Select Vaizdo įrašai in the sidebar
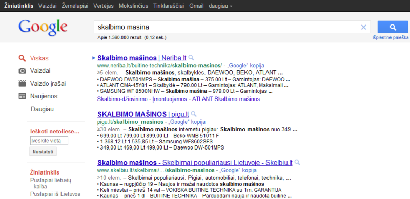The image size is (410, 199). [48, 84]
